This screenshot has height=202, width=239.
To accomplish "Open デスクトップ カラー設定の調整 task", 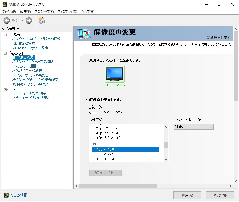I will [33, 62].
